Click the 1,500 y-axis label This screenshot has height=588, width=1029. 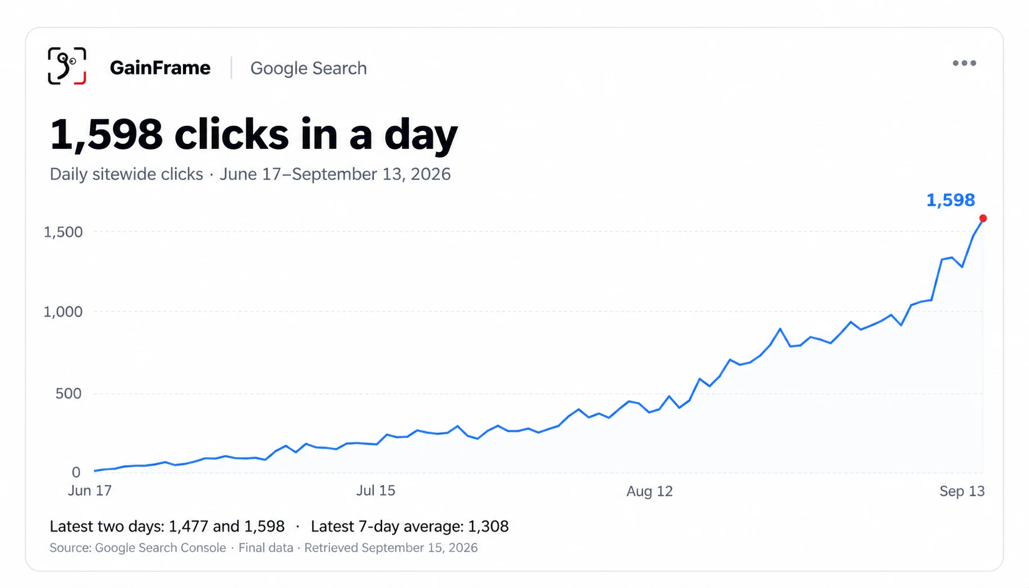click(x=63, y=232)
